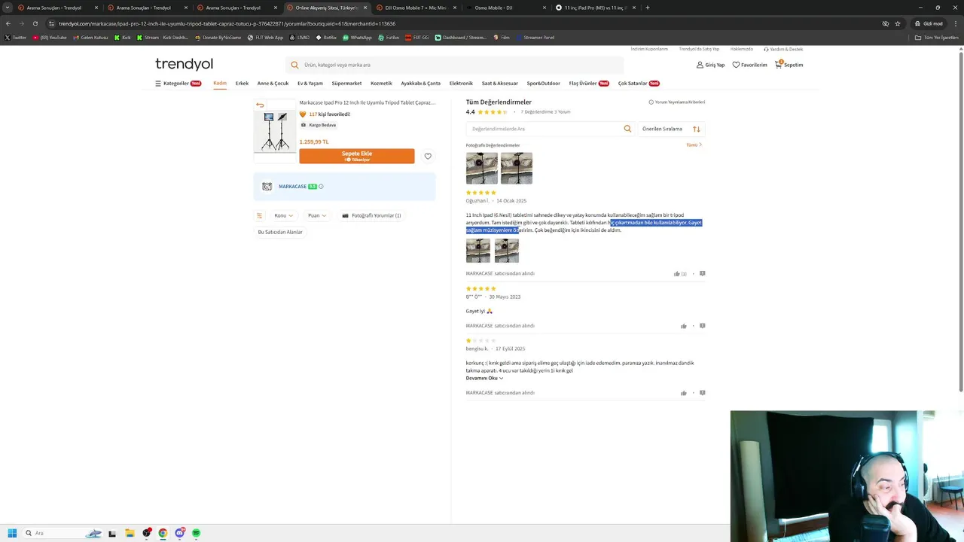Expand Tümü photo reviews link
The width and height of the screenshot is (964, 542).
coord(694,145)
